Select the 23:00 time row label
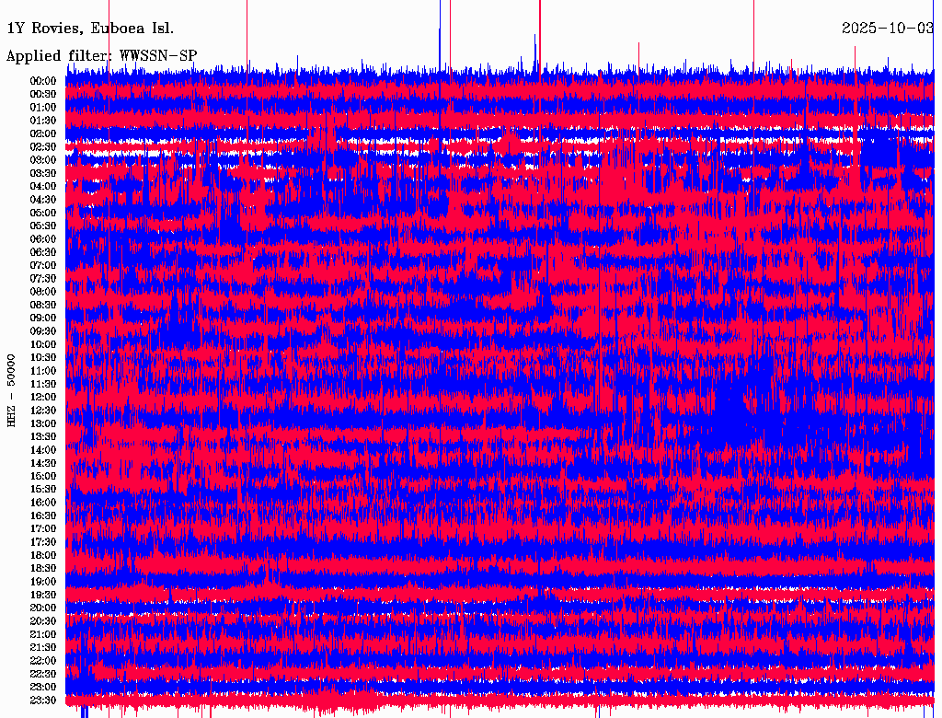Screen dimensions: 942x718 coord(43,688)
